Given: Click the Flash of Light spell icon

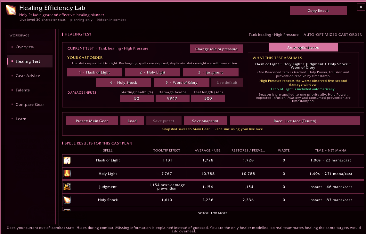Looking at the screenshot, I should click(x=67, y=160).
